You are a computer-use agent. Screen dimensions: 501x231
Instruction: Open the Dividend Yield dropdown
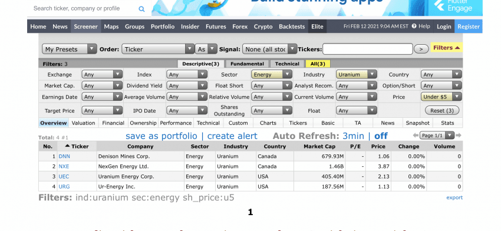click(x=187, y=85)
